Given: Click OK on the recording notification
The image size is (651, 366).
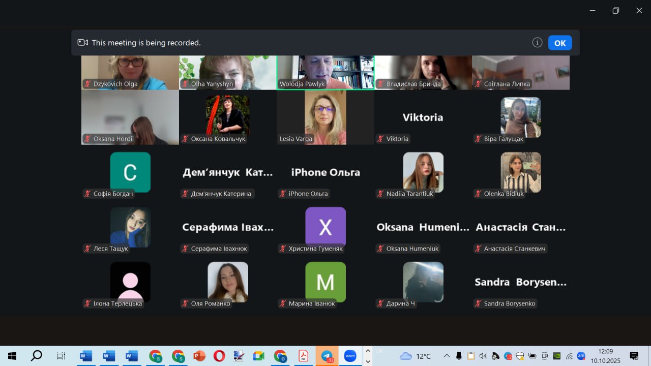Looking at the screenshot, I should click(559, 43).
